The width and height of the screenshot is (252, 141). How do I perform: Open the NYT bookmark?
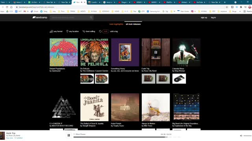tap(19, 11)
